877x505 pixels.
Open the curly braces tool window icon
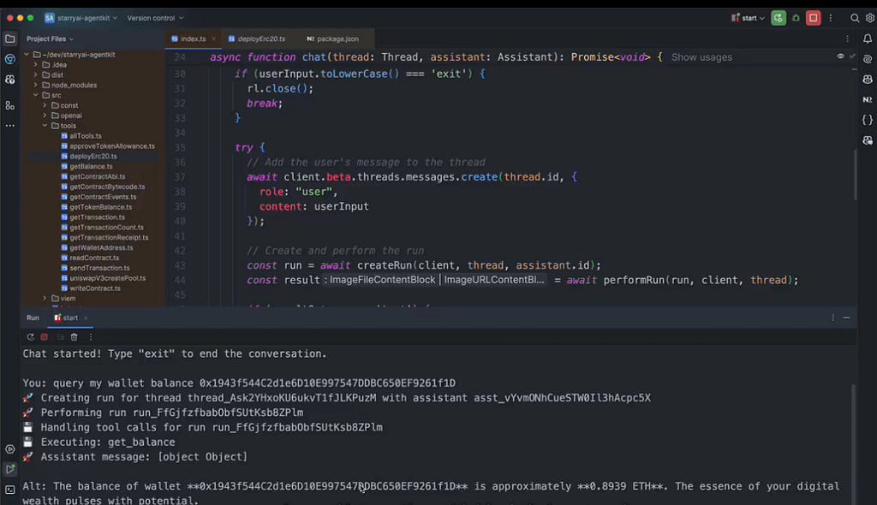(868, 120)
